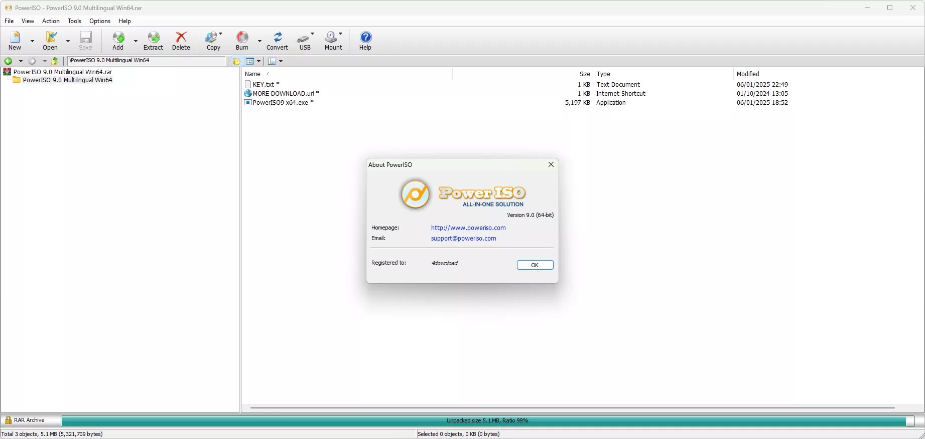Click the blue Help question-mark icon
This screenshot has width=925, height=439.
pyautogui.click(x=366, y=38)
